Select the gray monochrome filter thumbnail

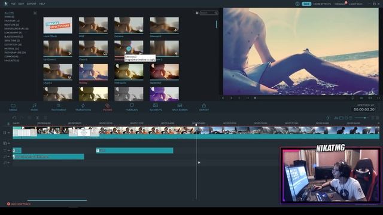pyautogui.click(x=129, y=94)
